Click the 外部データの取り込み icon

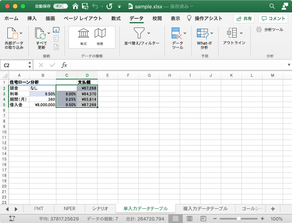pos(12,33)
